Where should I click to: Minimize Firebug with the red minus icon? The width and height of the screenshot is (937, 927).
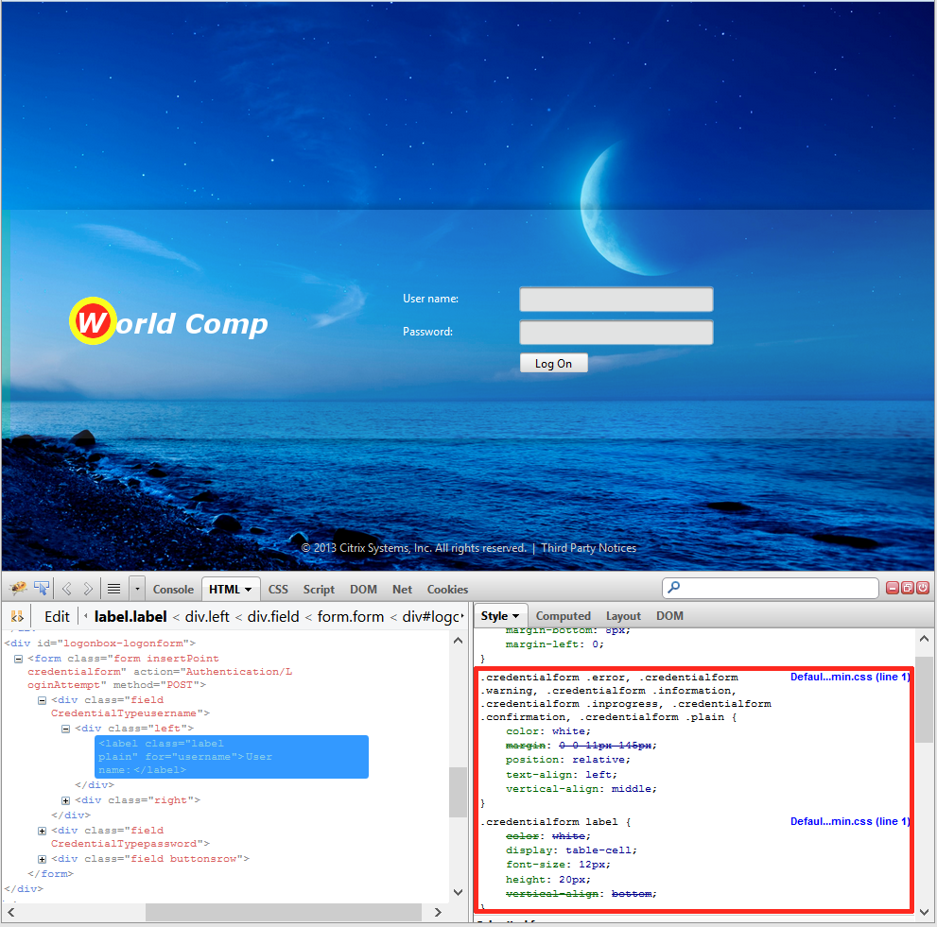[893, 588]
